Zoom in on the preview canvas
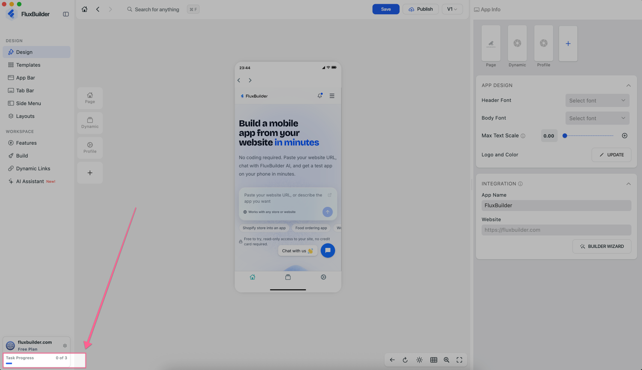Image resolution: width=642 pixels, height=370 pixels. [x=447, y=360]
